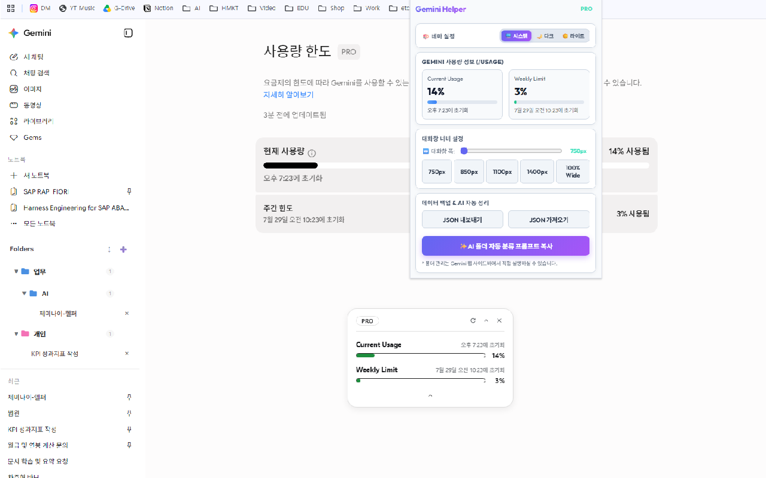This screenshot has height=478, width=766.
Task: Select 시스템 theme in Gemini Helper
Action: coord(516,36)
